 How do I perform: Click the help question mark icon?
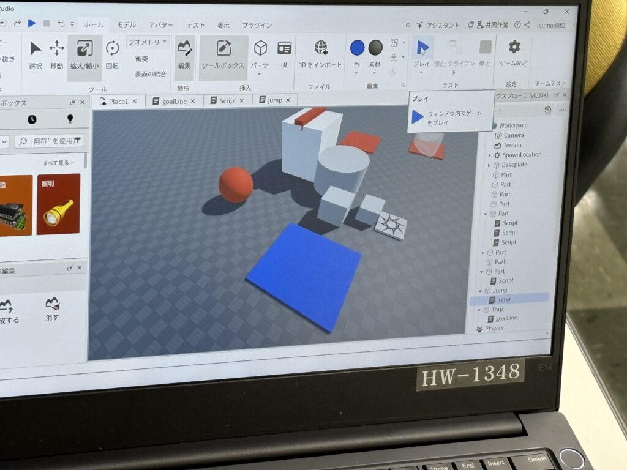click(517, 24)
